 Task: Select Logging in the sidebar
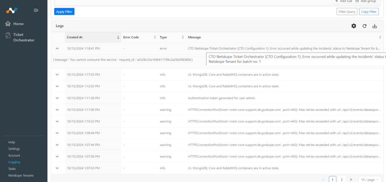[x=14, y=162]
